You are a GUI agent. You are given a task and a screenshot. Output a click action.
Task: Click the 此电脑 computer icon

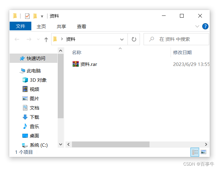tap(22, 71)
